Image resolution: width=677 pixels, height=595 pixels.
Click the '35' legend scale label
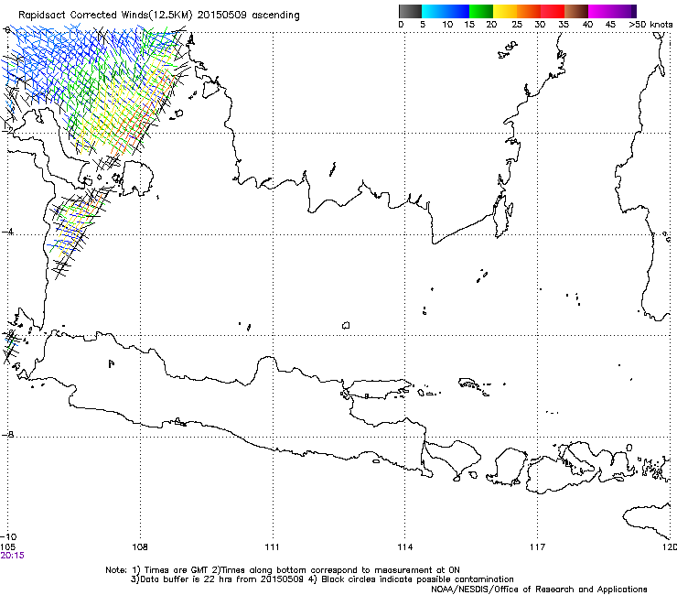tap(564, 25)
